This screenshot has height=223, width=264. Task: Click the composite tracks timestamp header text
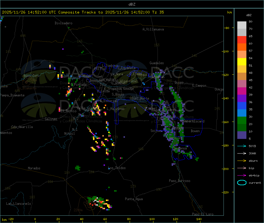tap(83, 12)
